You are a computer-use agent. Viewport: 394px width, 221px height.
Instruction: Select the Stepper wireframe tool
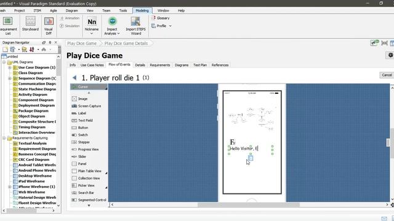[81, 142]
